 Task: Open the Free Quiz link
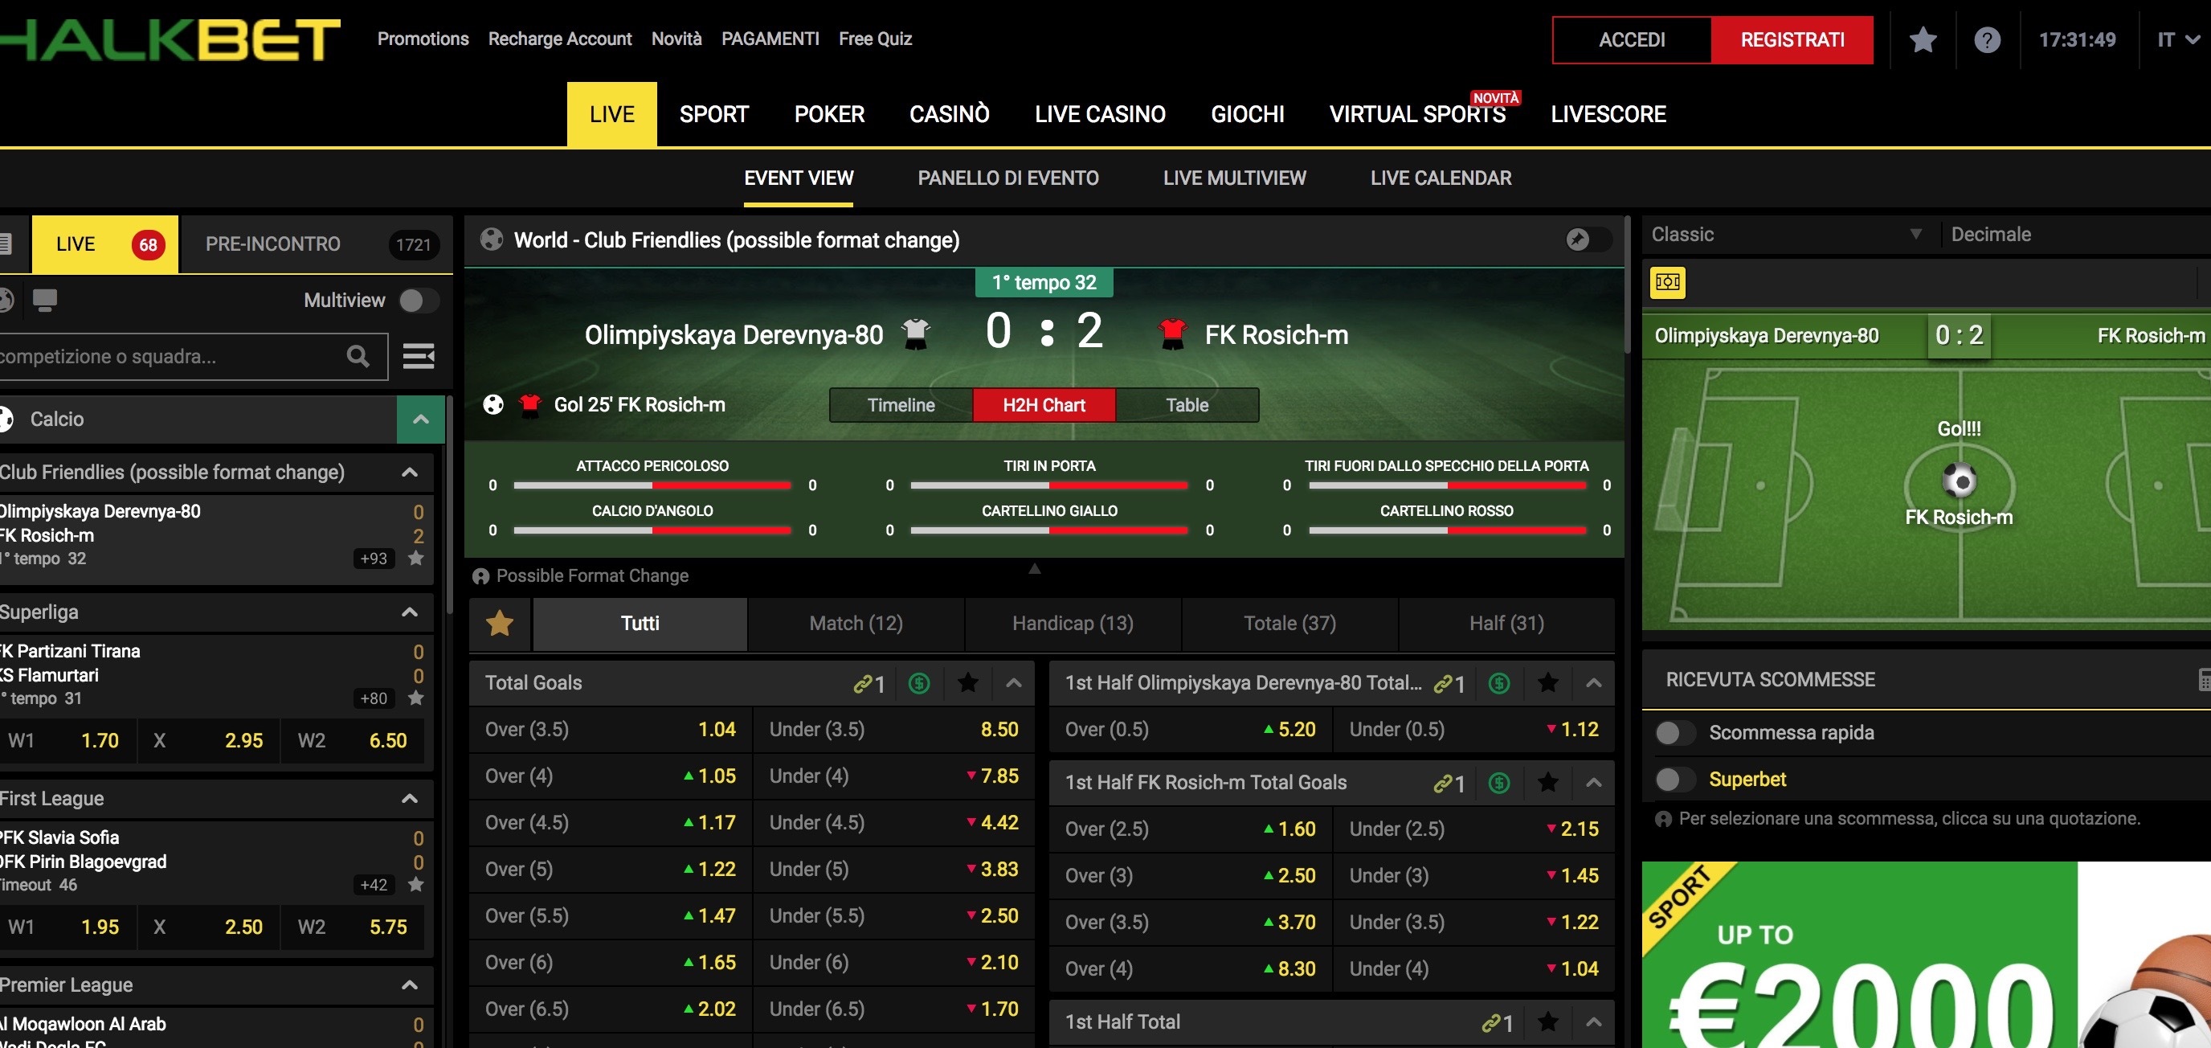(875, 39)
